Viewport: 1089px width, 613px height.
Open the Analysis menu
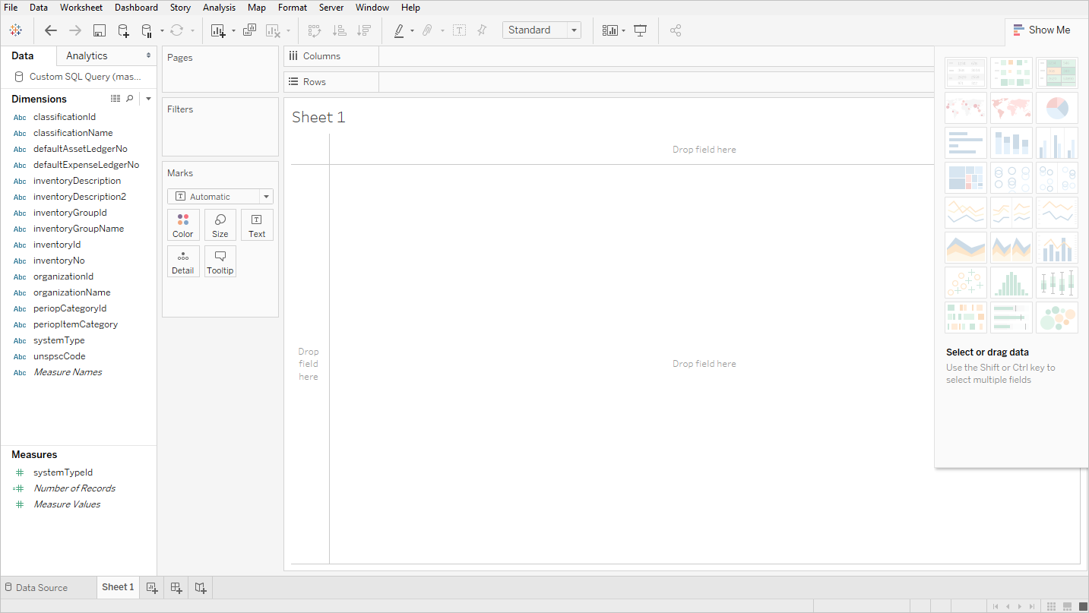click(219, 8)
